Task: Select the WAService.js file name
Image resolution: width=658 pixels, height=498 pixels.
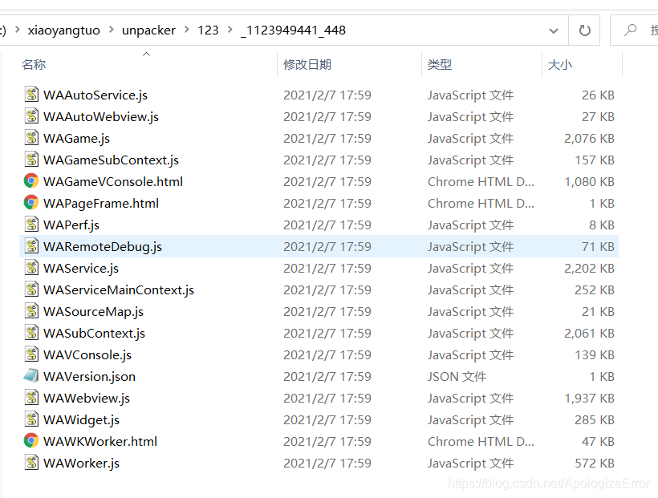Action: pos(81,269)
